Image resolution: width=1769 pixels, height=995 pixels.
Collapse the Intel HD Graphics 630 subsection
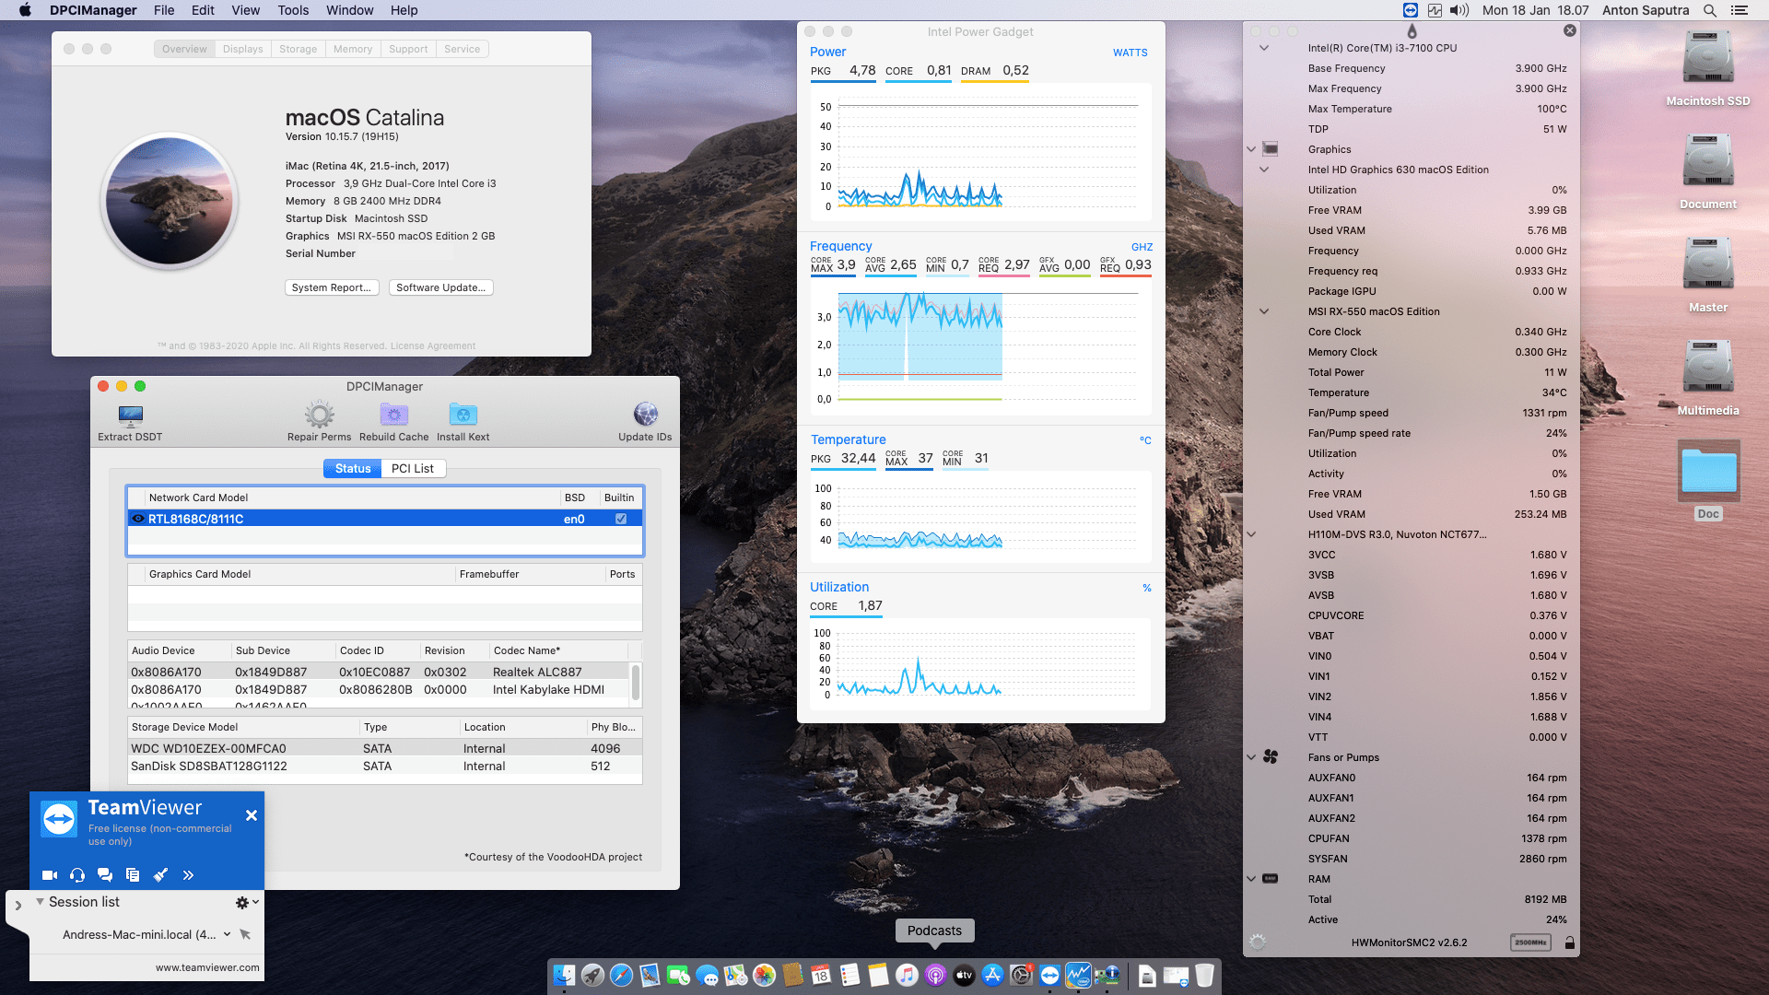[x=1264, y=170]
